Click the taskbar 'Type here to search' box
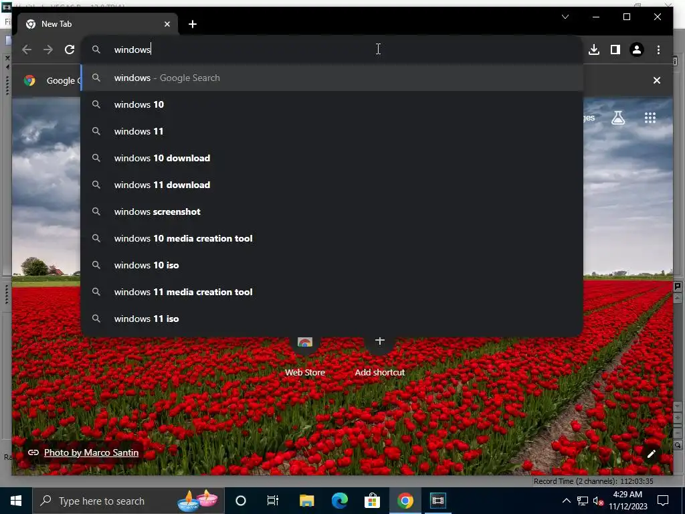The image size is (685, 514). pos(128,501)
